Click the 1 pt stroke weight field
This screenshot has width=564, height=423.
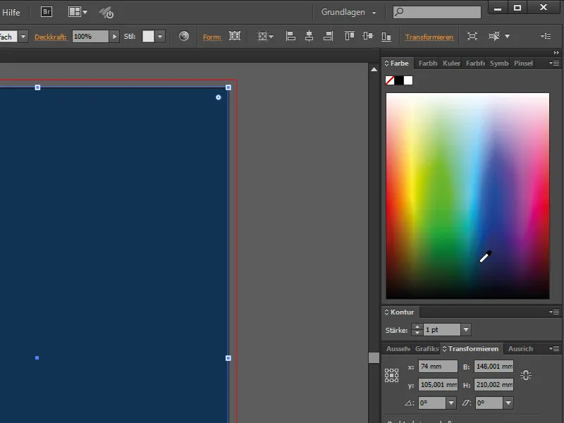442,330
